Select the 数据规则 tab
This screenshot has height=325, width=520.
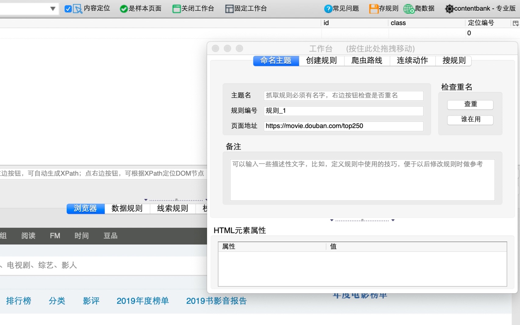point(127,209)
